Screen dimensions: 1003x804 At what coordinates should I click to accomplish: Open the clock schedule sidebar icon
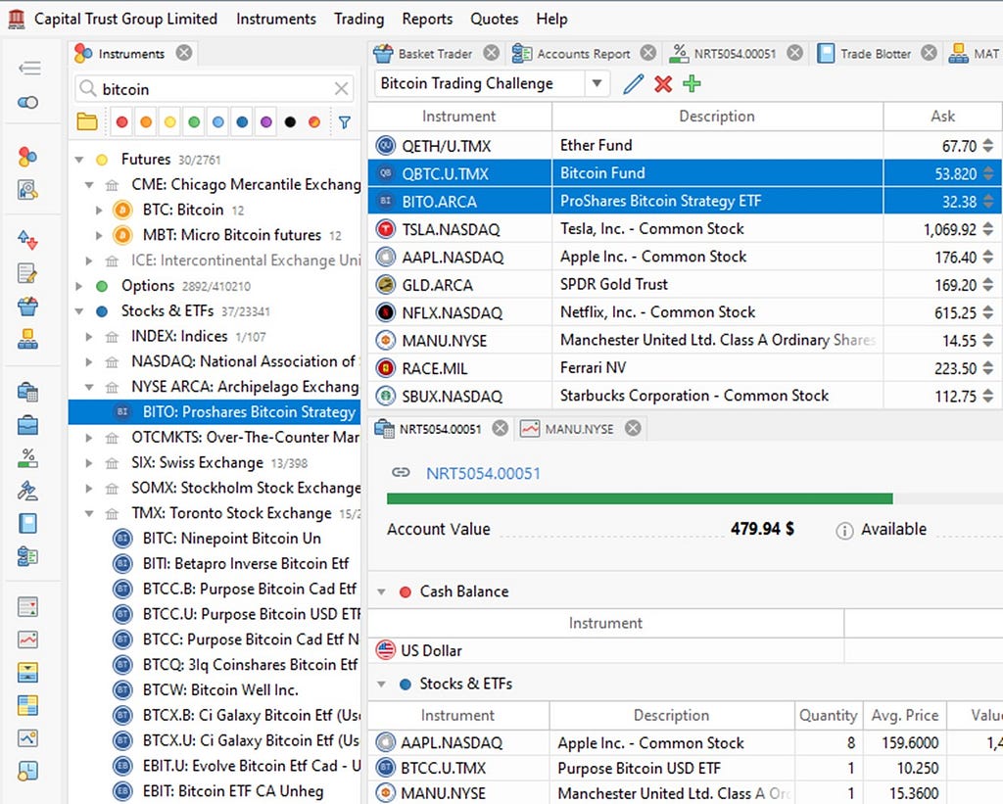click(27, 771)
